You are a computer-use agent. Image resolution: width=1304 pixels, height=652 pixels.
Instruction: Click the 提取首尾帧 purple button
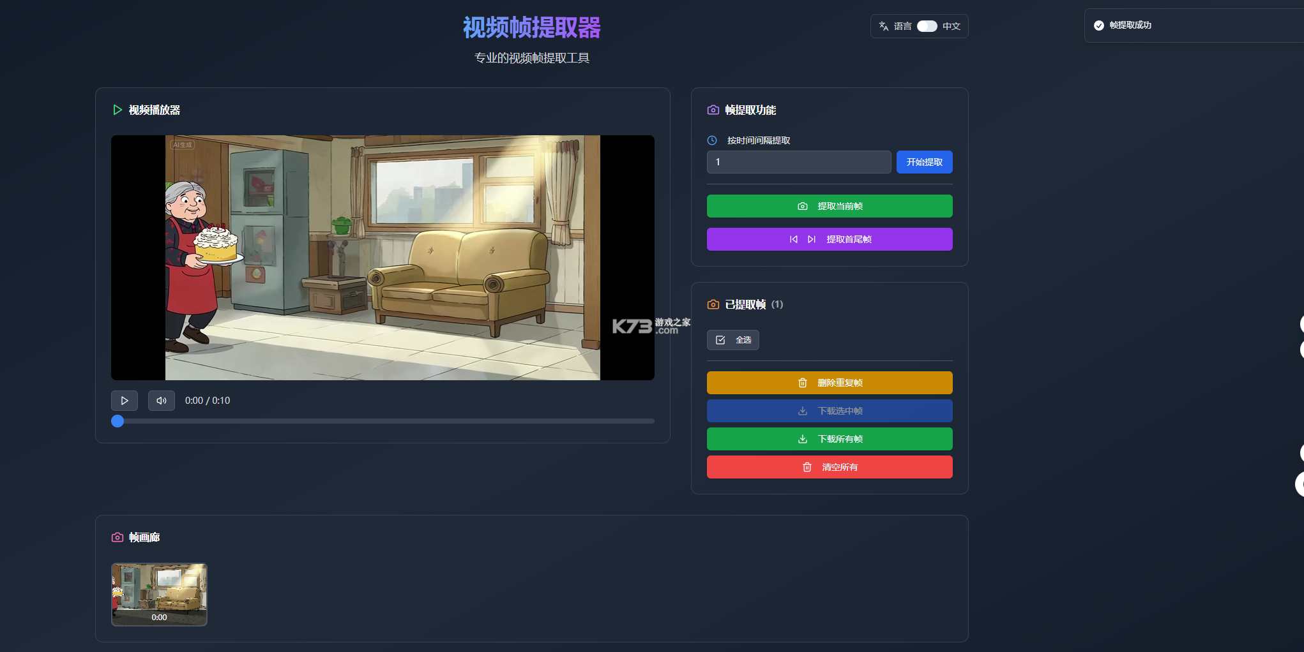830,239
